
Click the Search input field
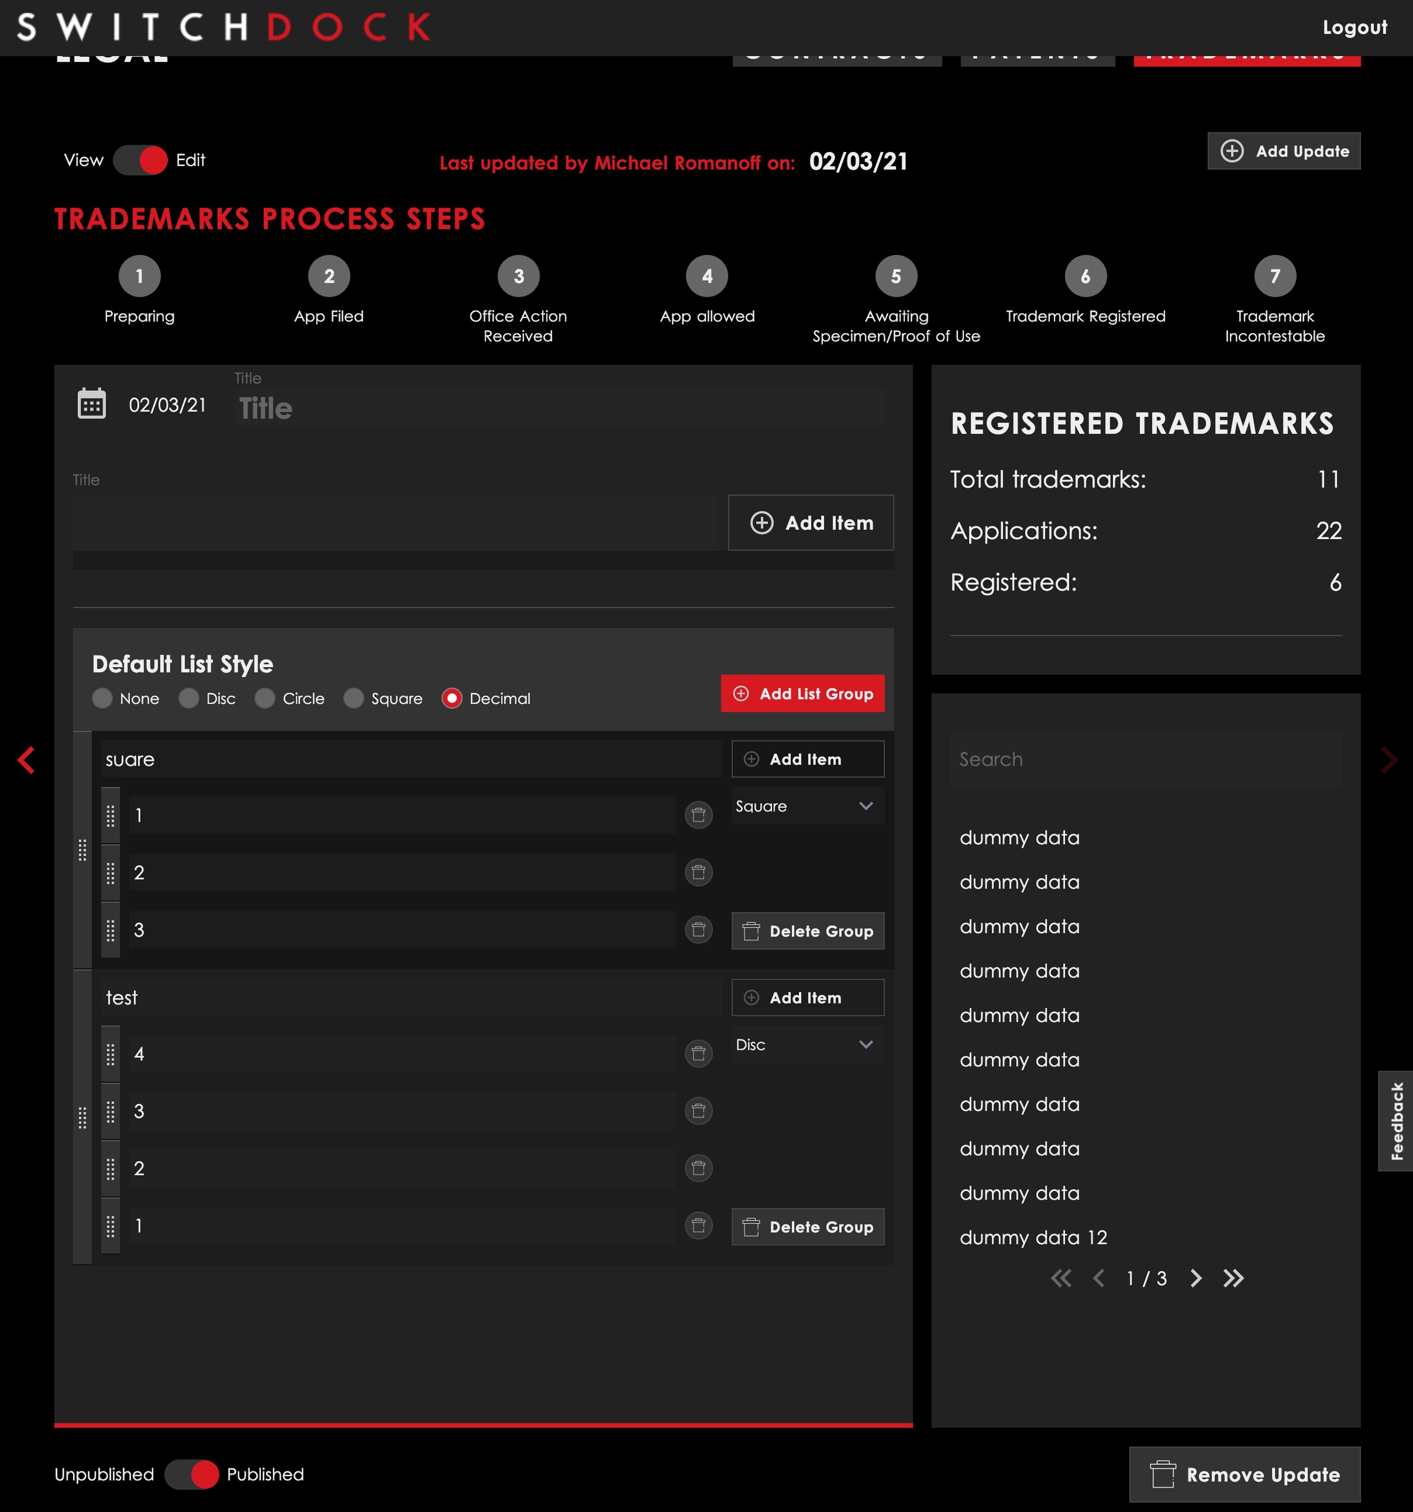1145,759
